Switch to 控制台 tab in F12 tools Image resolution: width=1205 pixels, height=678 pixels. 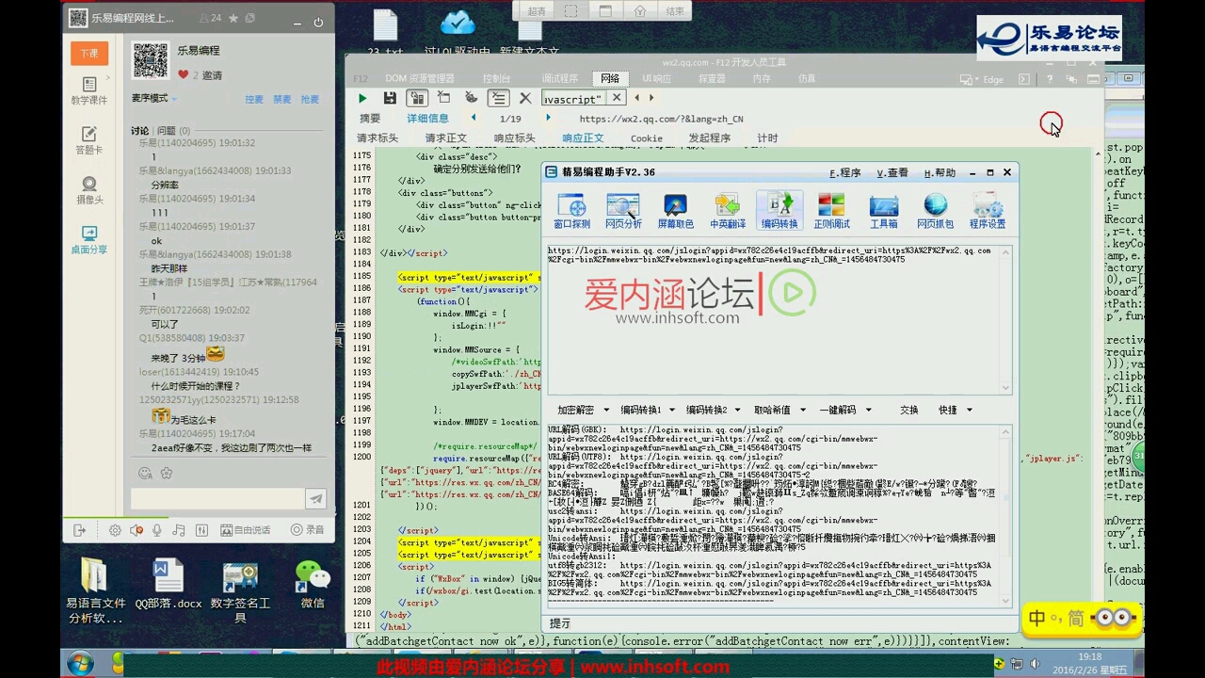click(496, 78)
